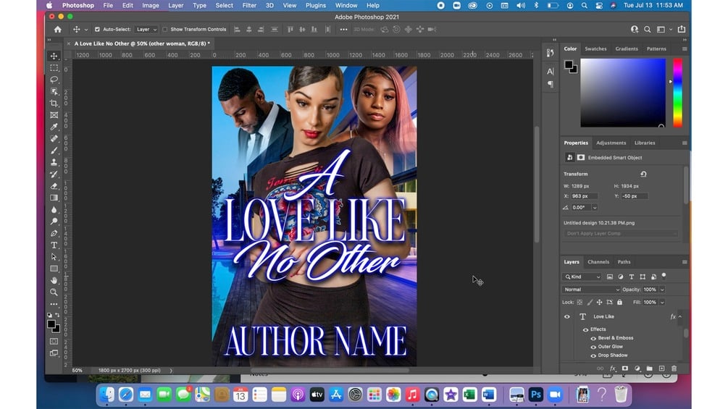The height and width of the screenshot is (409, 728).
Task: Open the Kind filter dropdown
Action: coord(582,277)
